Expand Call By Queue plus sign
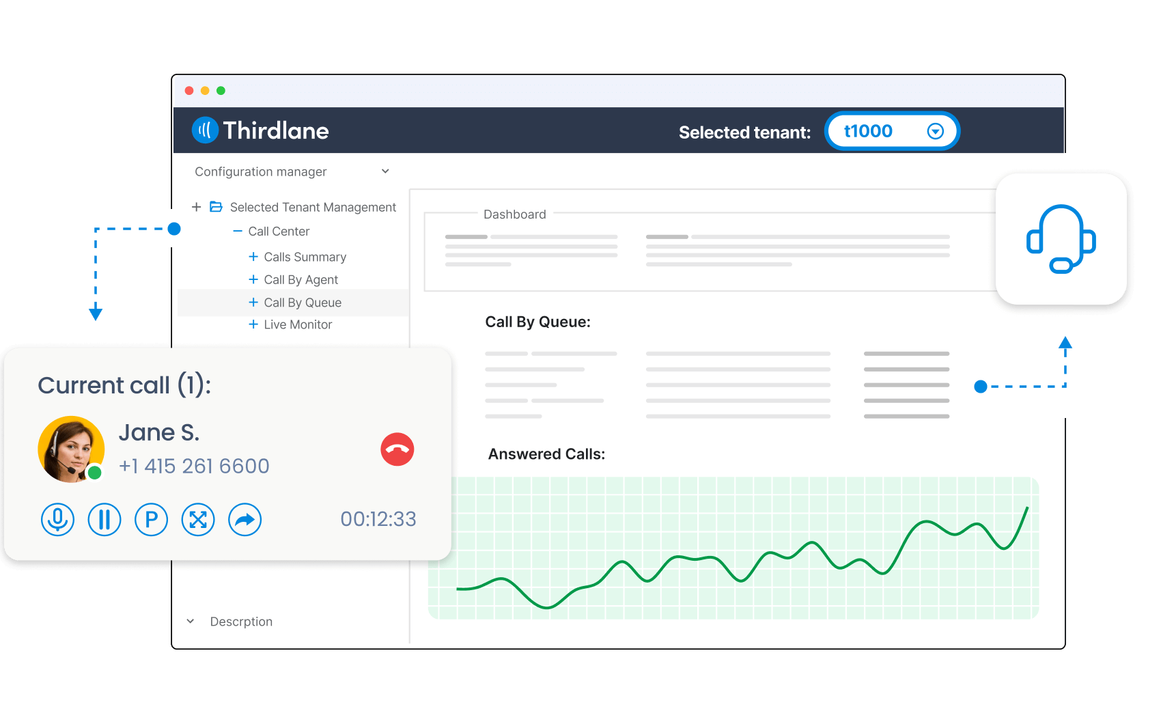Image resolution: width=1161 pixels, height=724 pixels. tap(253, 302)
